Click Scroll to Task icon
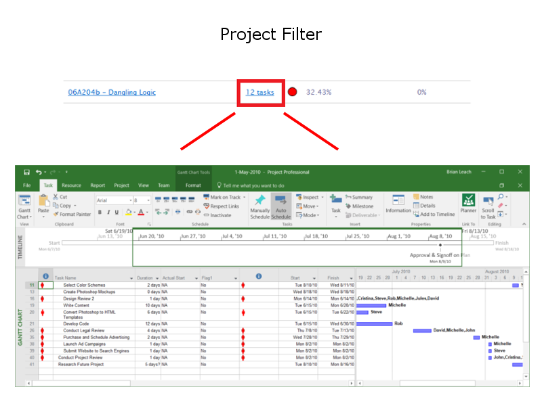 (x=488, y=200)
